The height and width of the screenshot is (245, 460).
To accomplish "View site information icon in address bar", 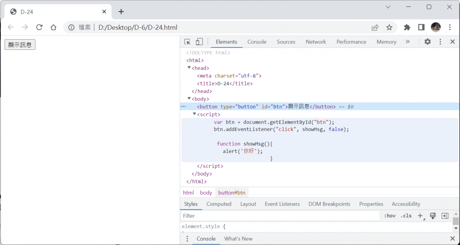I will point(71,27).
